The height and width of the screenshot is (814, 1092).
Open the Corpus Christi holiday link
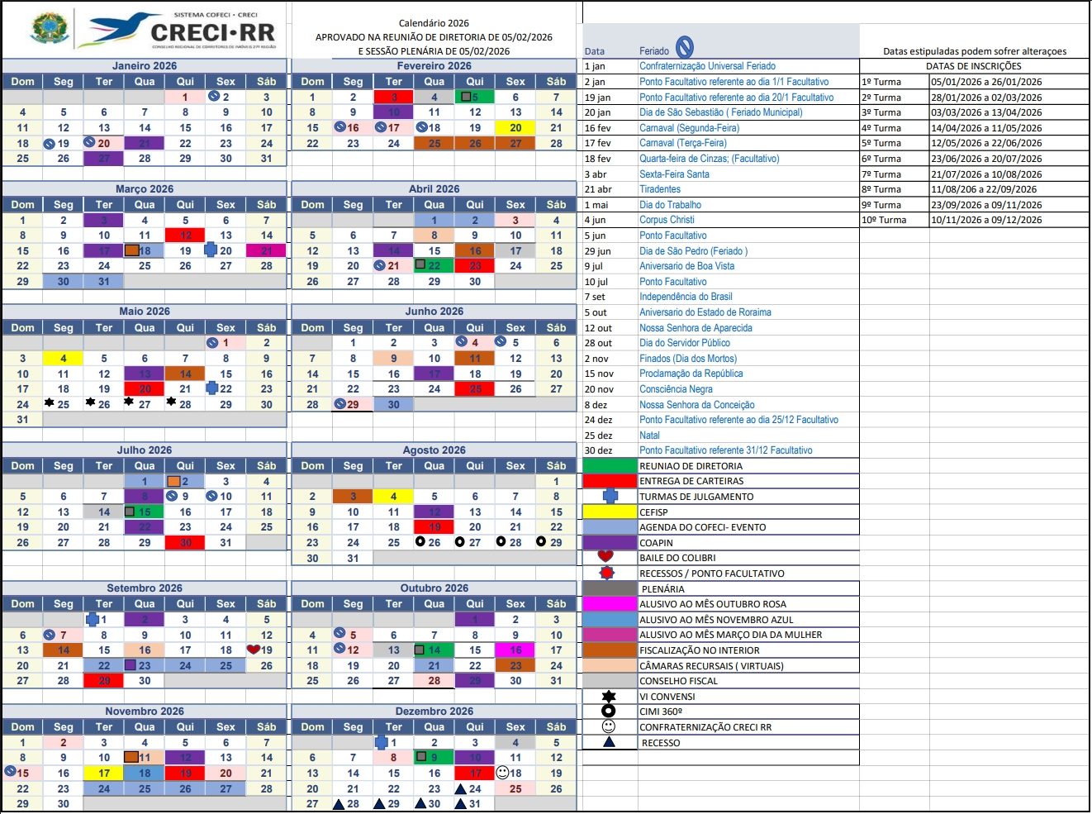pyautogui.click(x=667, y=220)
